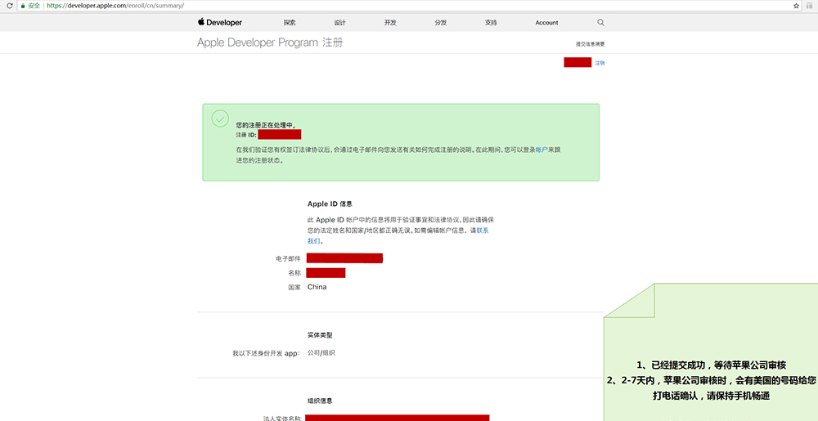
Task: Click the 注销 sign-out link
Action: coord(600,63)
